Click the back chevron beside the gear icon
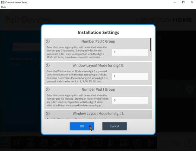The width and height of the screenshot is (196, 151). [x=178, y=89]
